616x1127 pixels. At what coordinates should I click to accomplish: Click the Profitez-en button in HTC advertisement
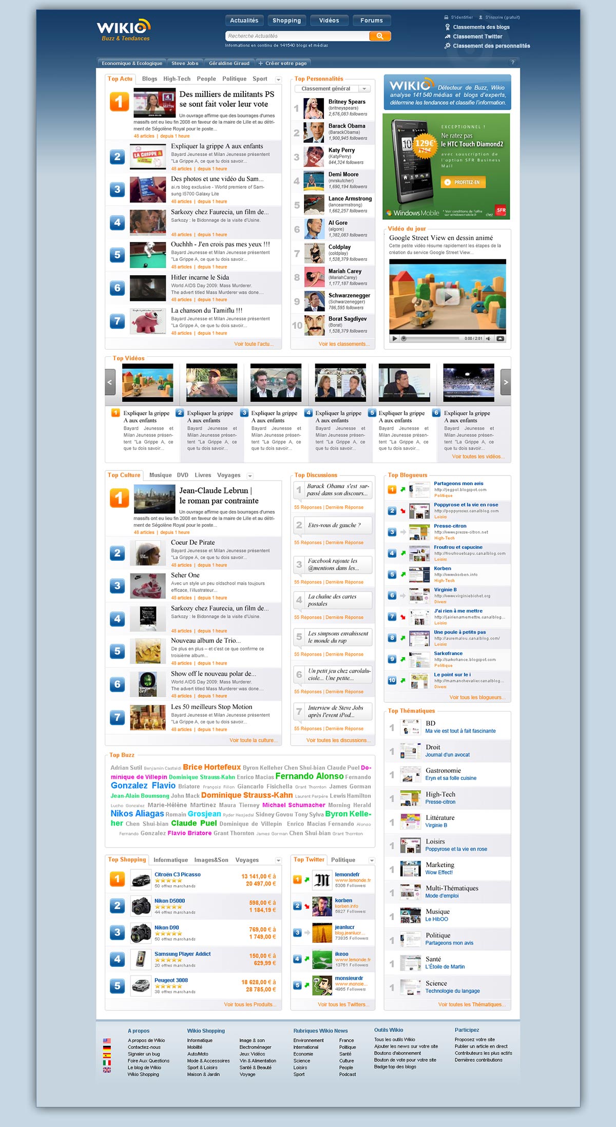[463, 182]
